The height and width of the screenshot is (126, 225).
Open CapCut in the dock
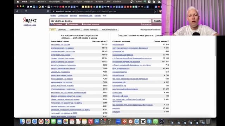tap(143, 121)
